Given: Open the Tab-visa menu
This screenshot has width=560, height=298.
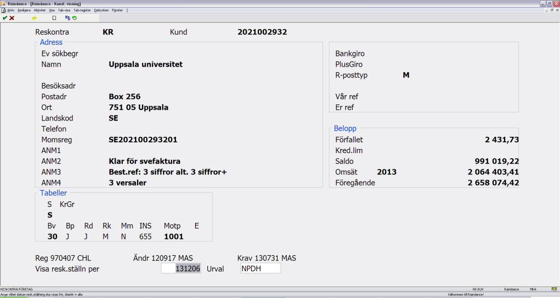Looking at the screenshot, I should point(64,10).
